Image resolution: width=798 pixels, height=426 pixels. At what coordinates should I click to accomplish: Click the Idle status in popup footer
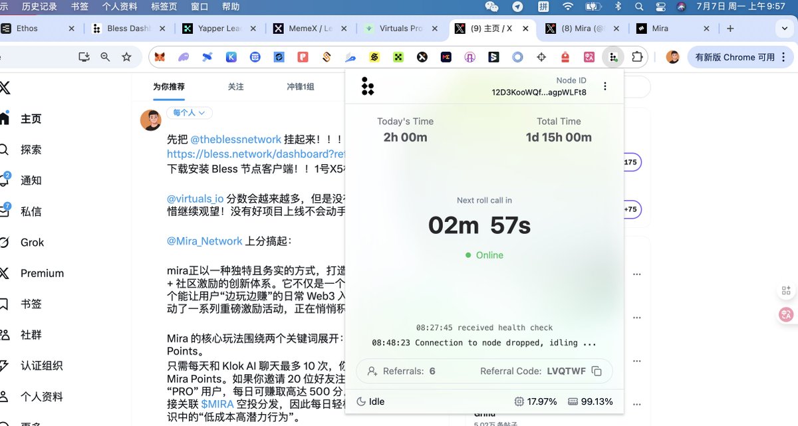(371, 401)
